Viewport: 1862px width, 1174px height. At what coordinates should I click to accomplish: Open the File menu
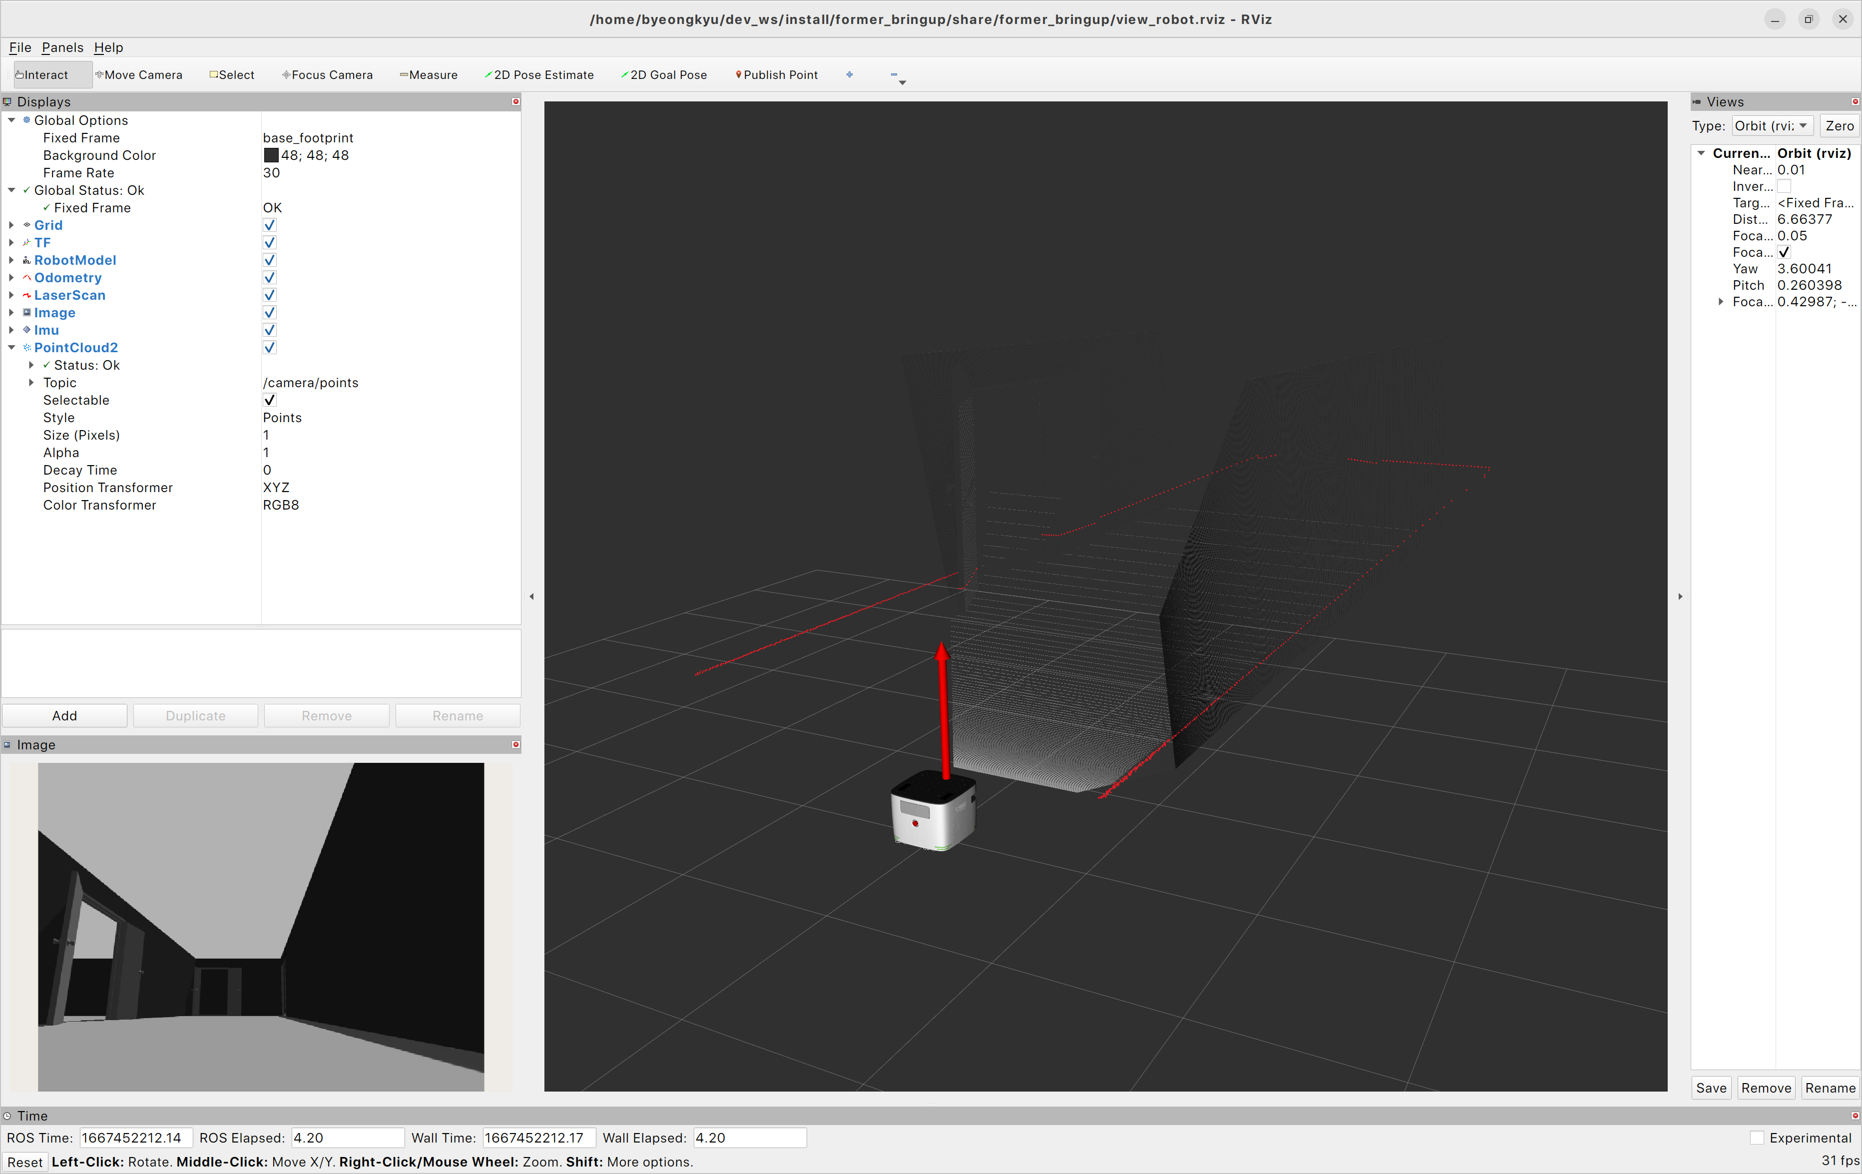click(x=19, y=47)
